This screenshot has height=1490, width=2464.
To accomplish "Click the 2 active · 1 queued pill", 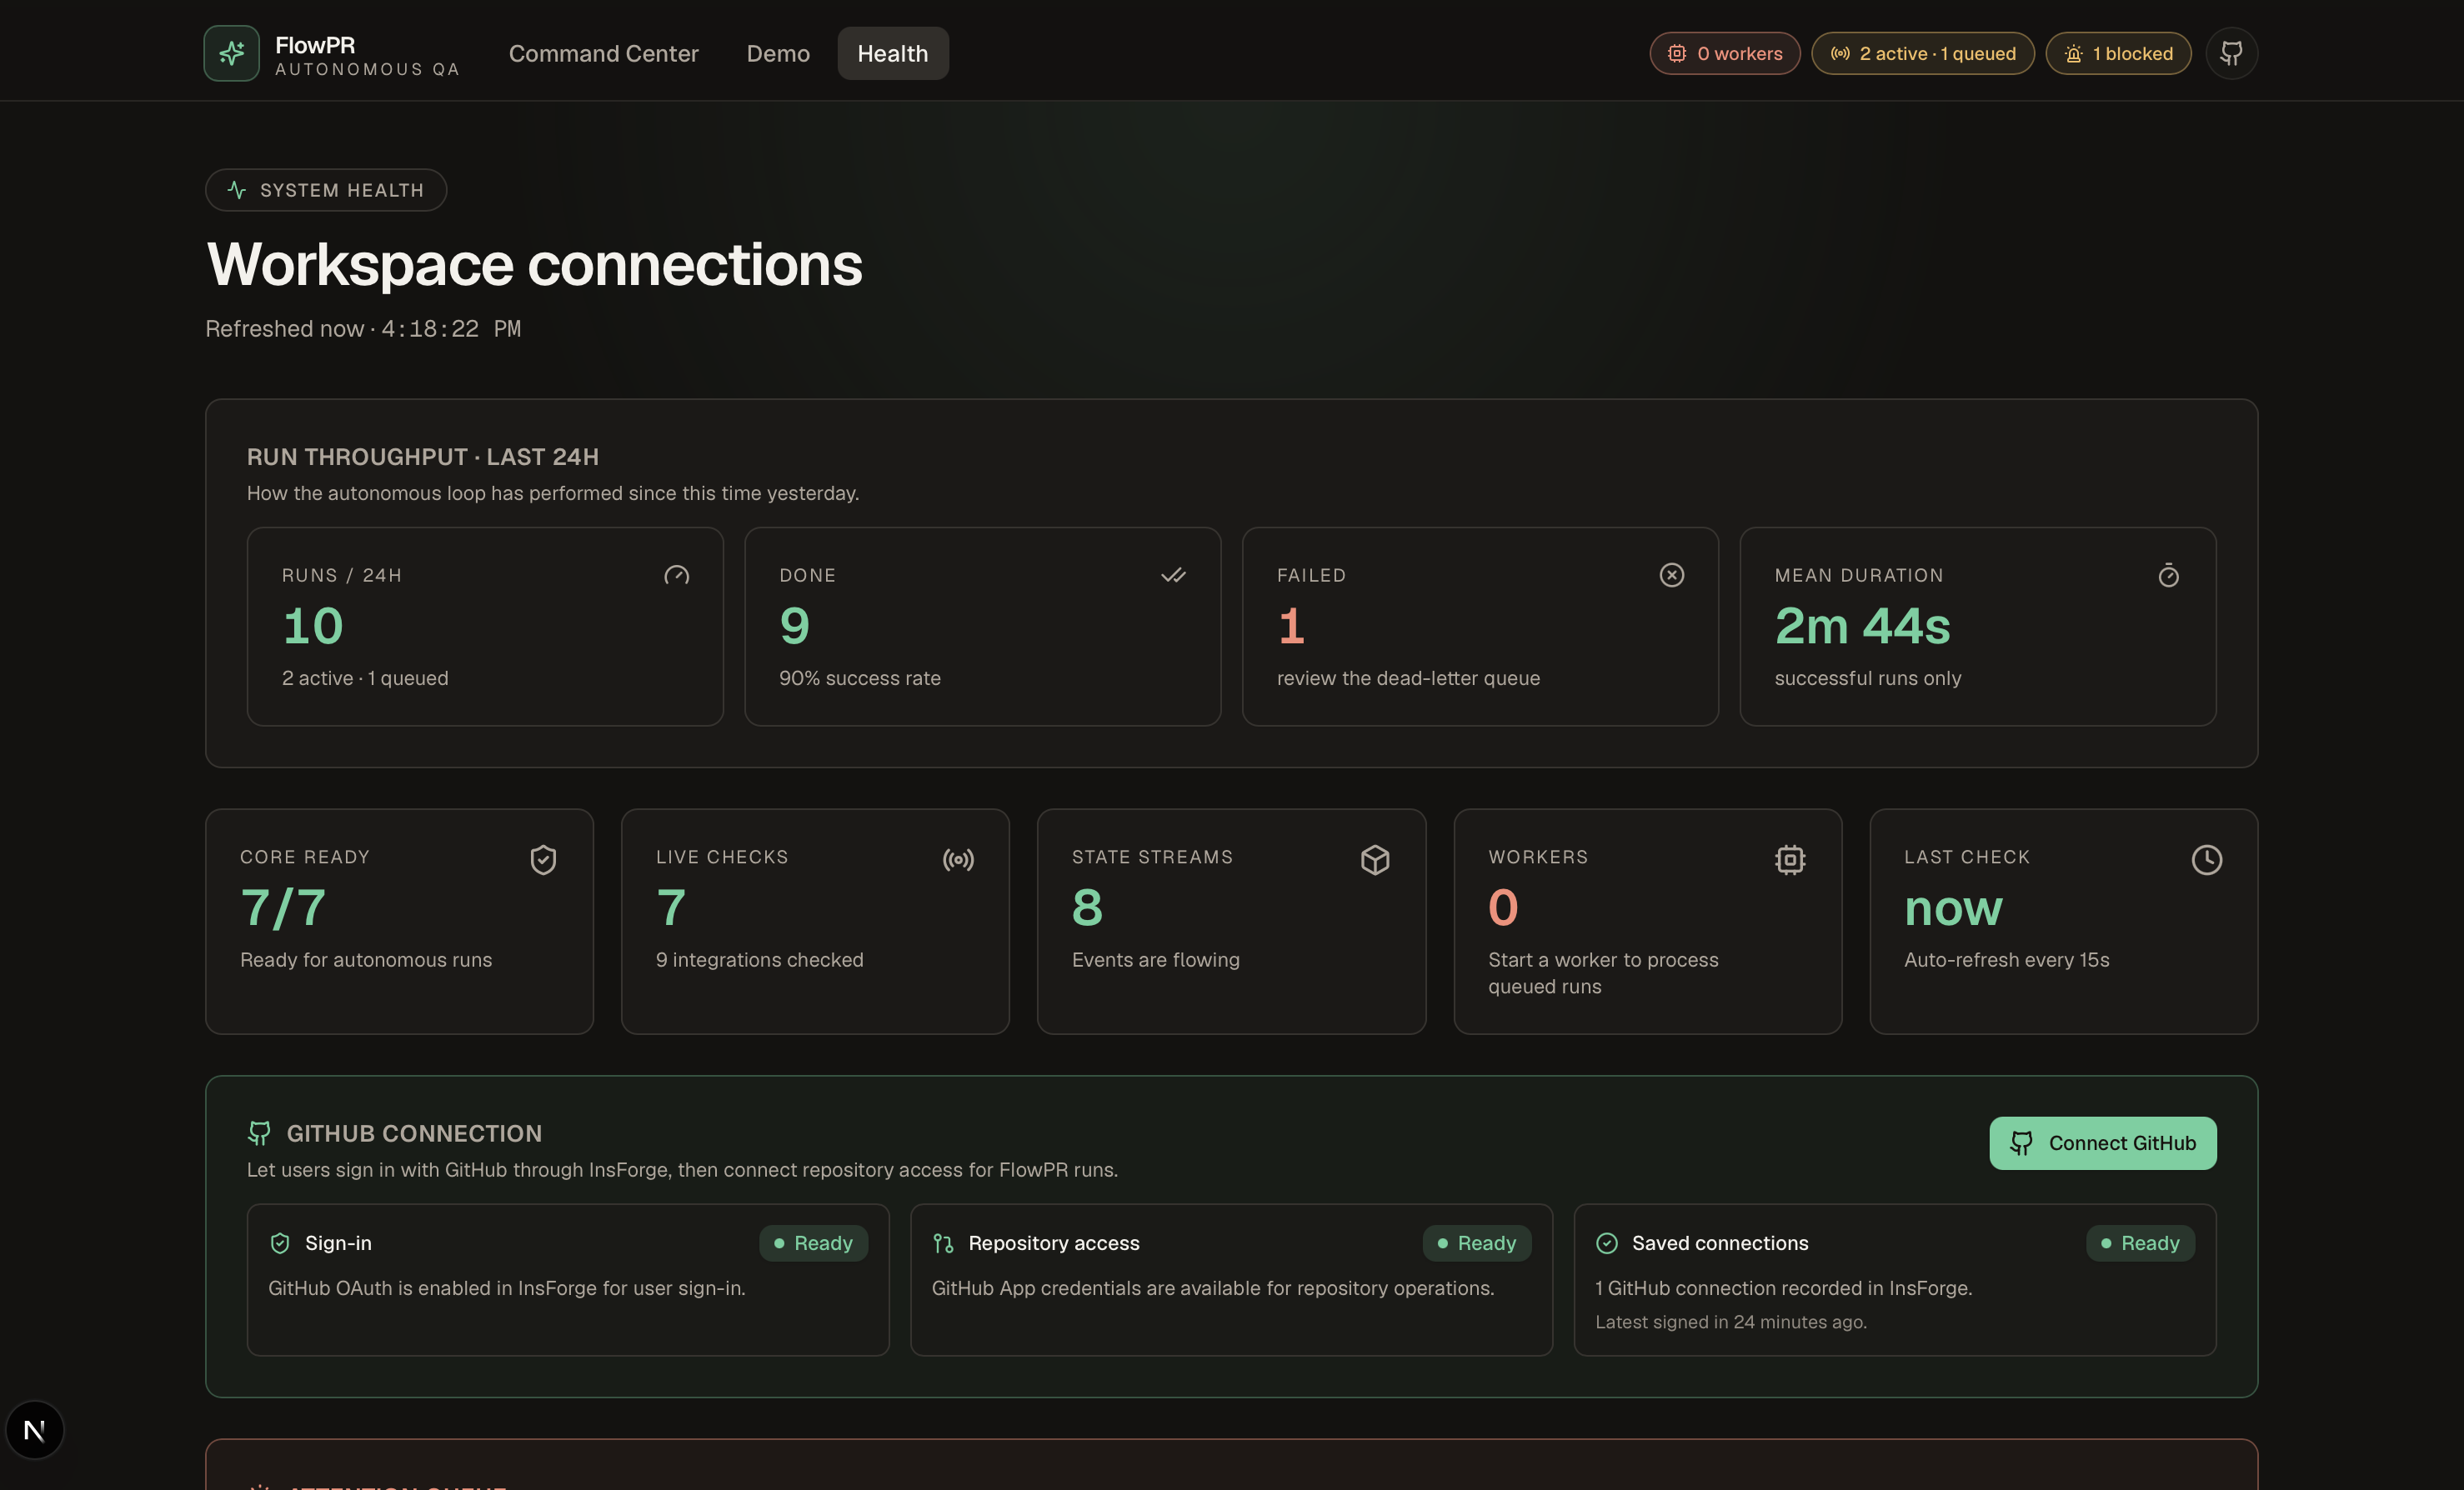I will click(x=1922, y=53).
